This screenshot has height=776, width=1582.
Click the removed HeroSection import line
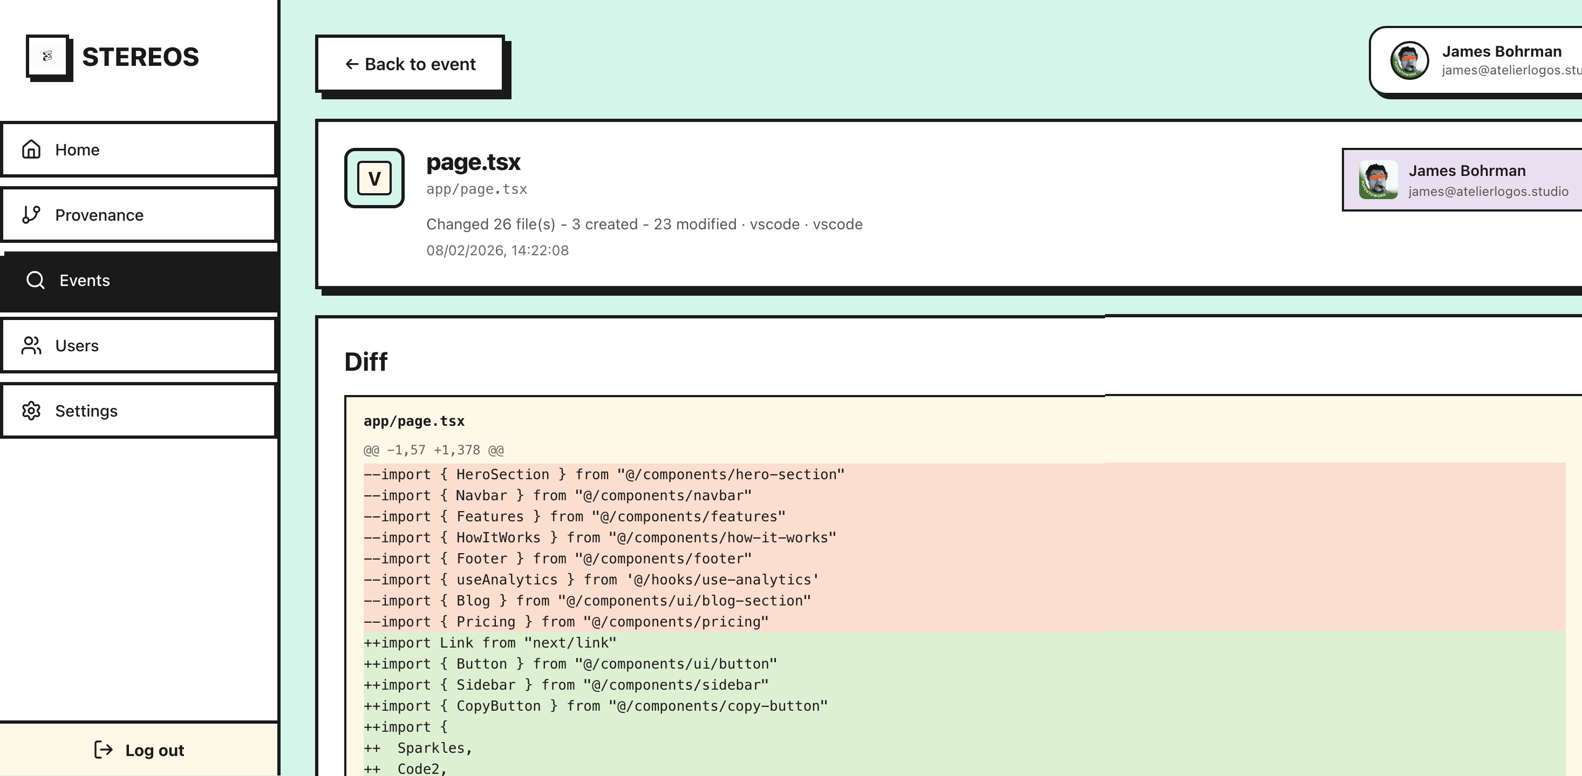tap(604, 474)
